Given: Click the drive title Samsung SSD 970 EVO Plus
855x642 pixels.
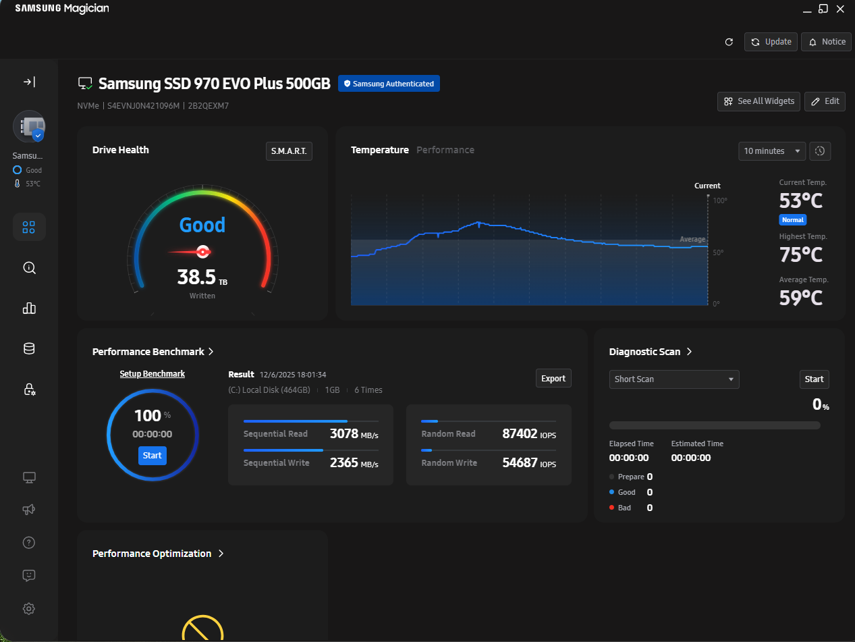Looking at the screenshot, I should tap(215, 84).
